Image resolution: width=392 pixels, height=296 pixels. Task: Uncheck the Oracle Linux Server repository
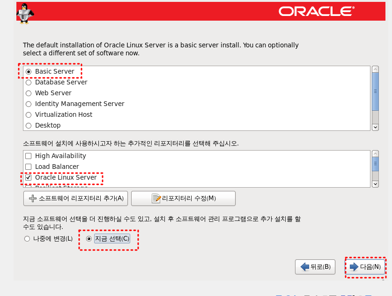click(29, 177)
